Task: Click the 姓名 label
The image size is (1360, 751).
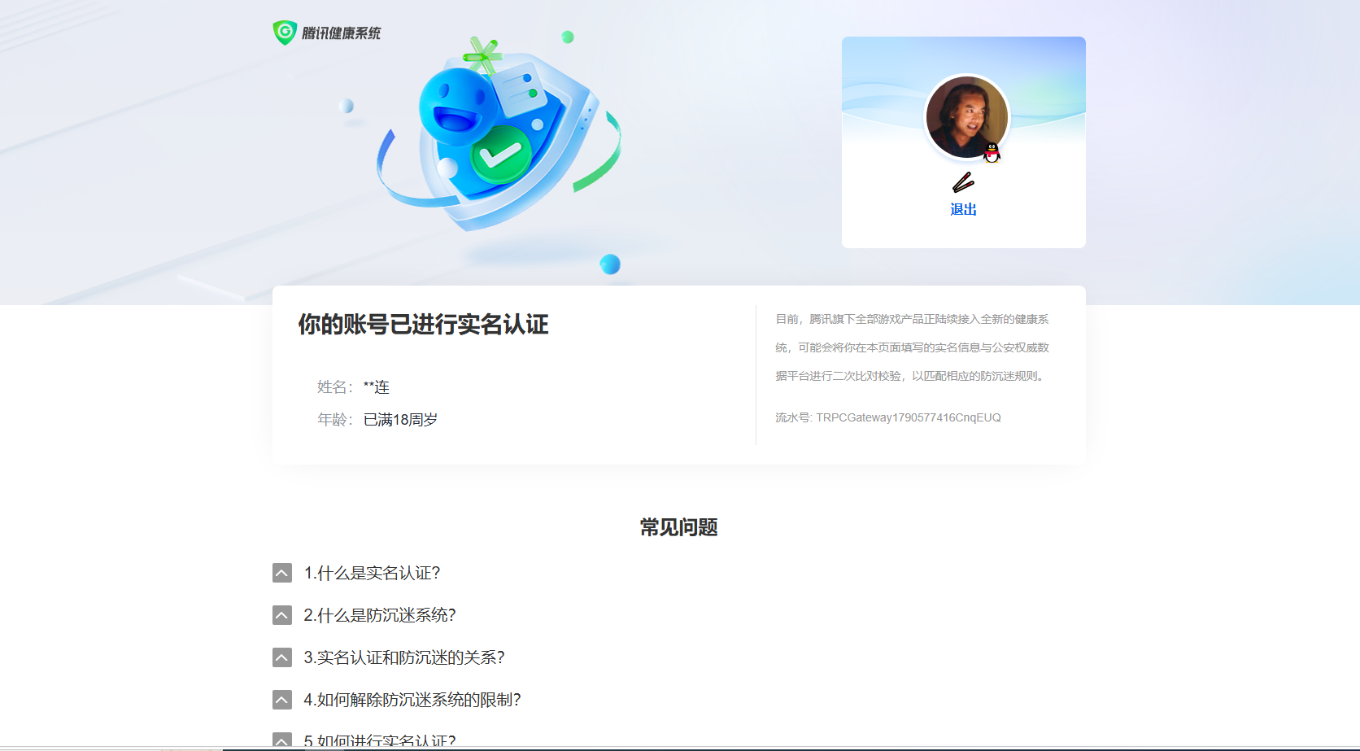Action: [334, 387]
